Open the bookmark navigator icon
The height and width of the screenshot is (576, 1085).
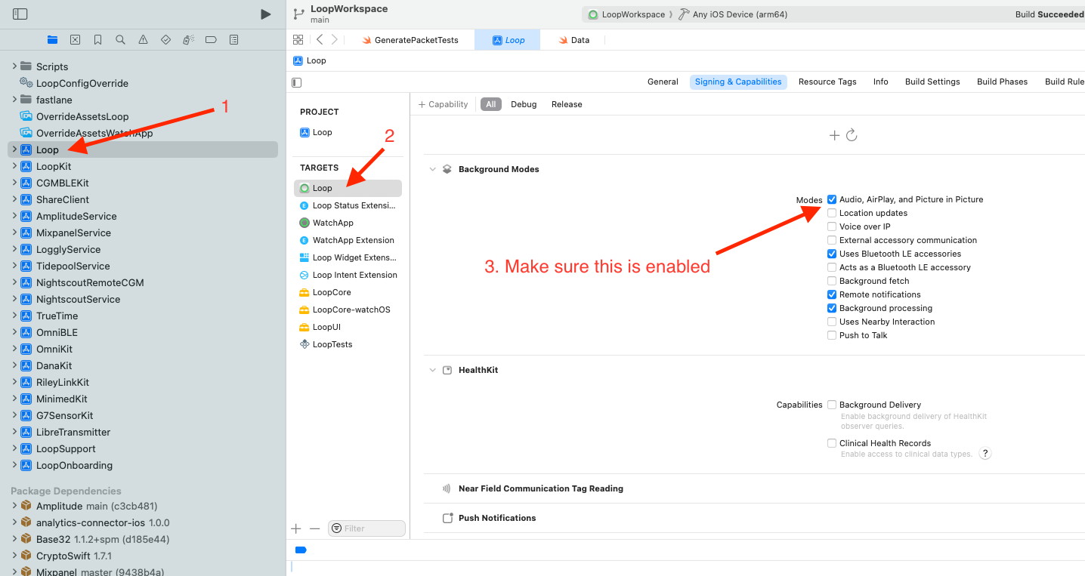tap(97, 40)
